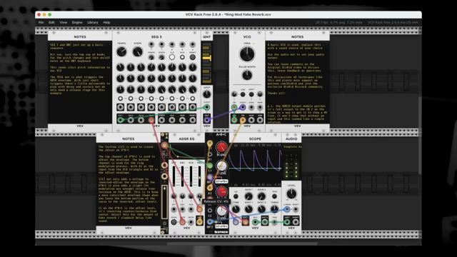Click the SEQ 3 STEPS large knob

138,52
